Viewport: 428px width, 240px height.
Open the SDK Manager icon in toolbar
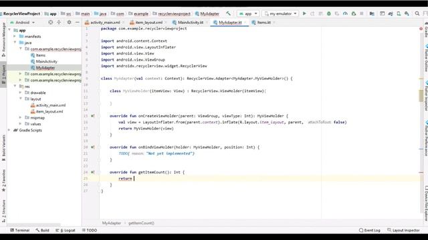pos(407,13)
